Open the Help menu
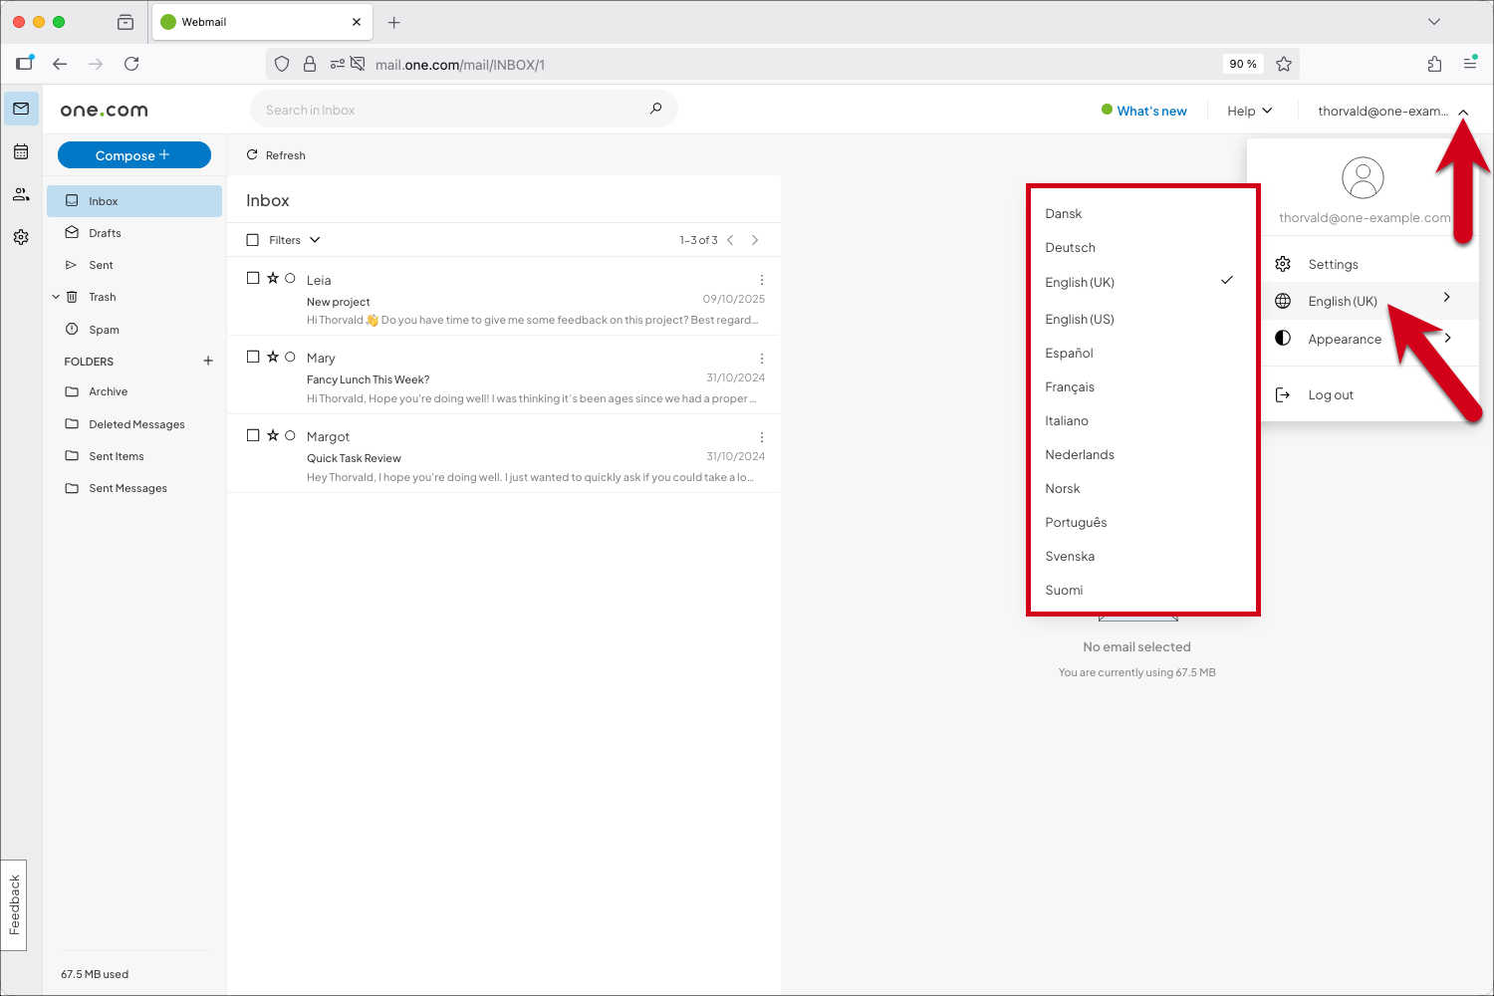The image size is (1494, 996). 1248,110
